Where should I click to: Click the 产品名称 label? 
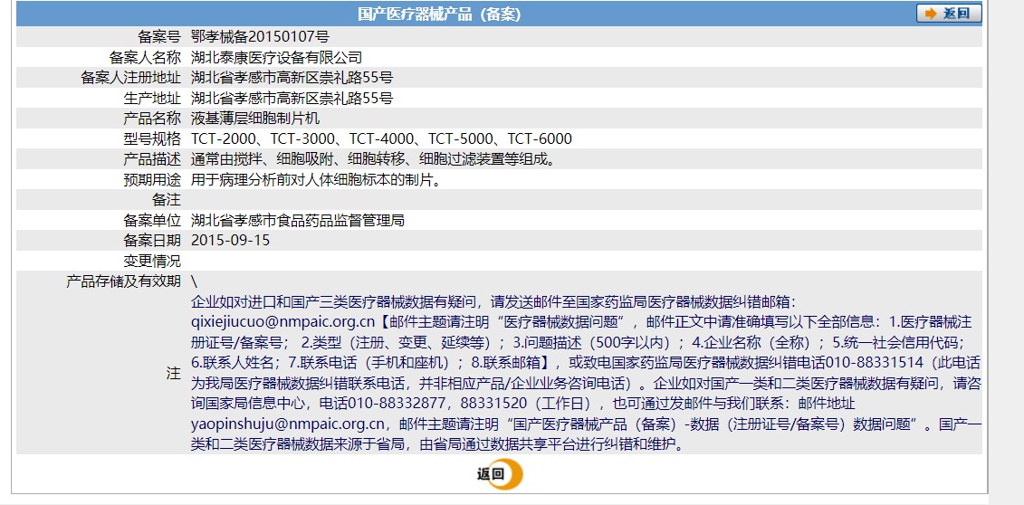[x=152, y=119]
